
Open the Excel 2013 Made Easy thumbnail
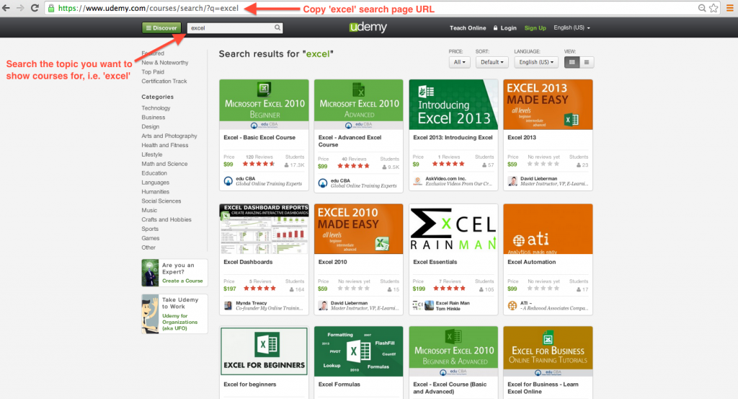(x=548, y=105)
